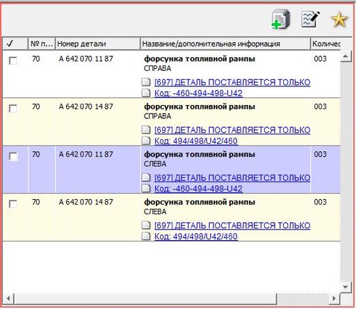This screenshot has width=356, height=309.
Task: Click the document icon beside the highlighted row's [697] note
Action: point(146,177)
